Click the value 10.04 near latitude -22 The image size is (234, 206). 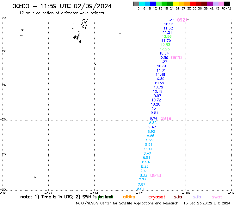pos(164,54)
